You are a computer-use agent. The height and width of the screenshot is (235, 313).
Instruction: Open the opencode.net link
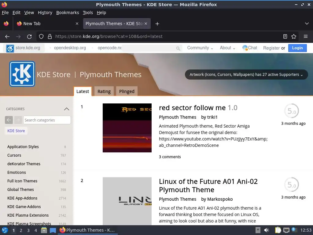pyautogui.click(x=110, y=48)
